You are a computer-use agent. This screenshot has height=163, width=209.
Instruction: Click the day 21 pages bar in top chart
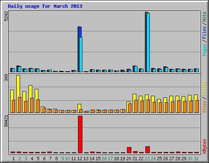coord(136,69)
